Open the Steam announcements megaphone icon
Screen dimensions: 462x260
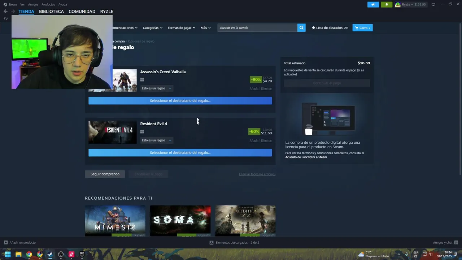point(373,4)
